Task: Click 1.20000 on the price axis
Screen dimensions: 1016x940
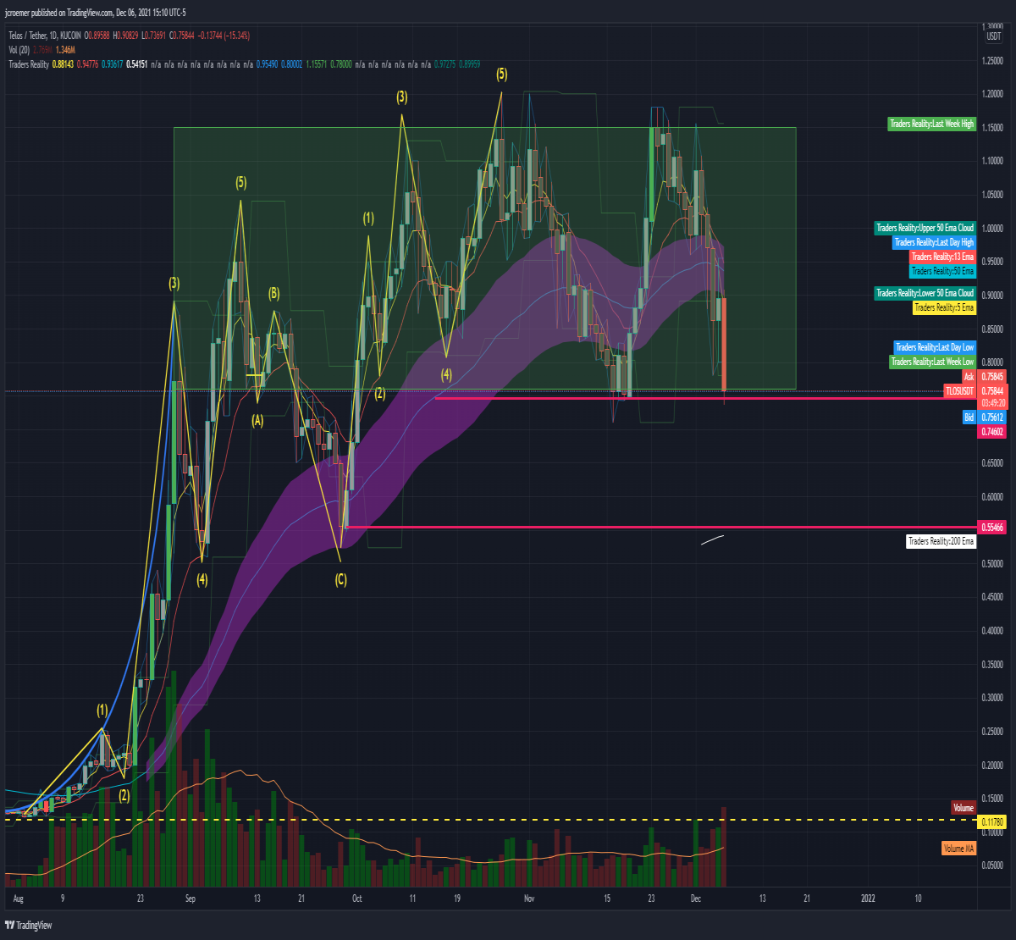Action: pos(992,94)
